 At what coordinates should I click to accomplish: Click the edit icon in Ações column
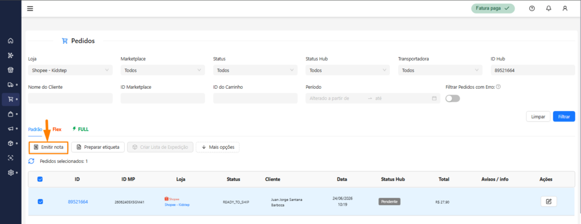pyautogui.click(x=549, y=201)
